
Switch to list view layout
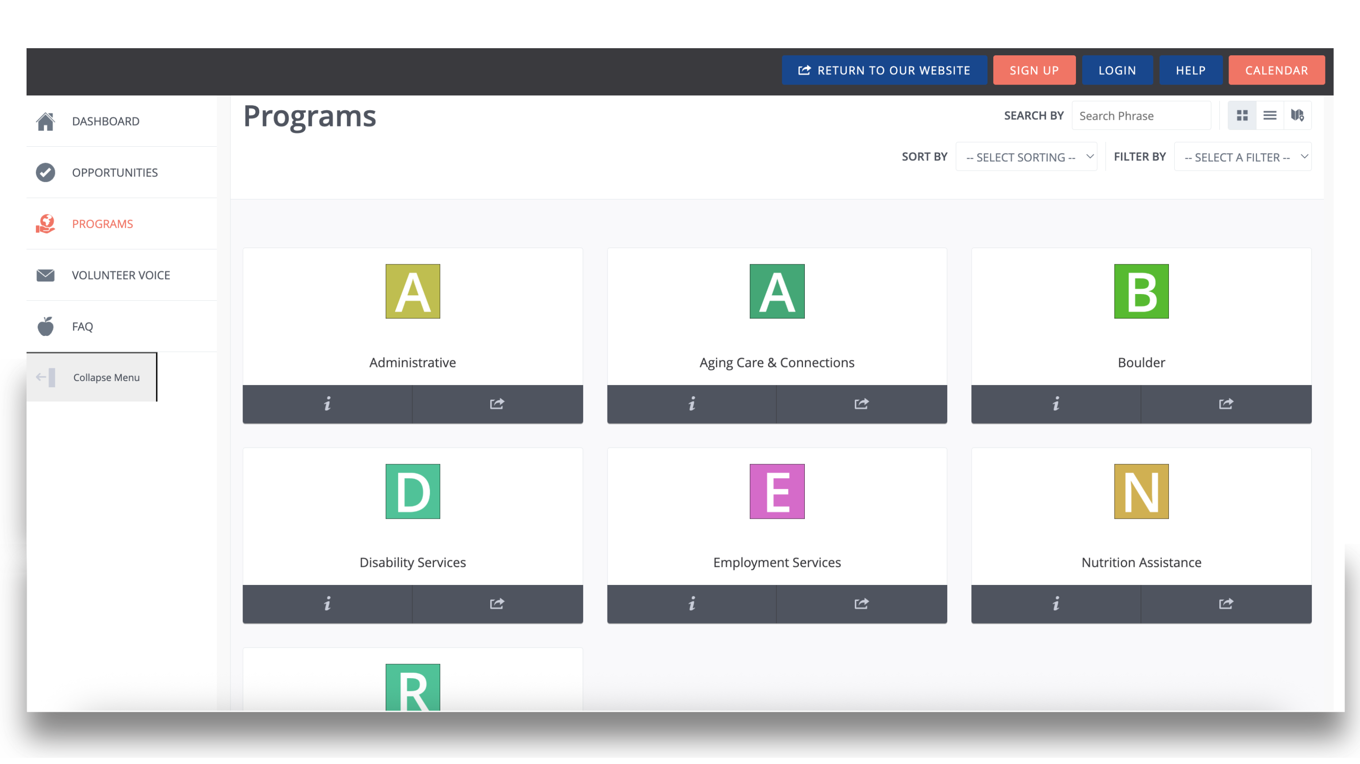click(1270, 115)
